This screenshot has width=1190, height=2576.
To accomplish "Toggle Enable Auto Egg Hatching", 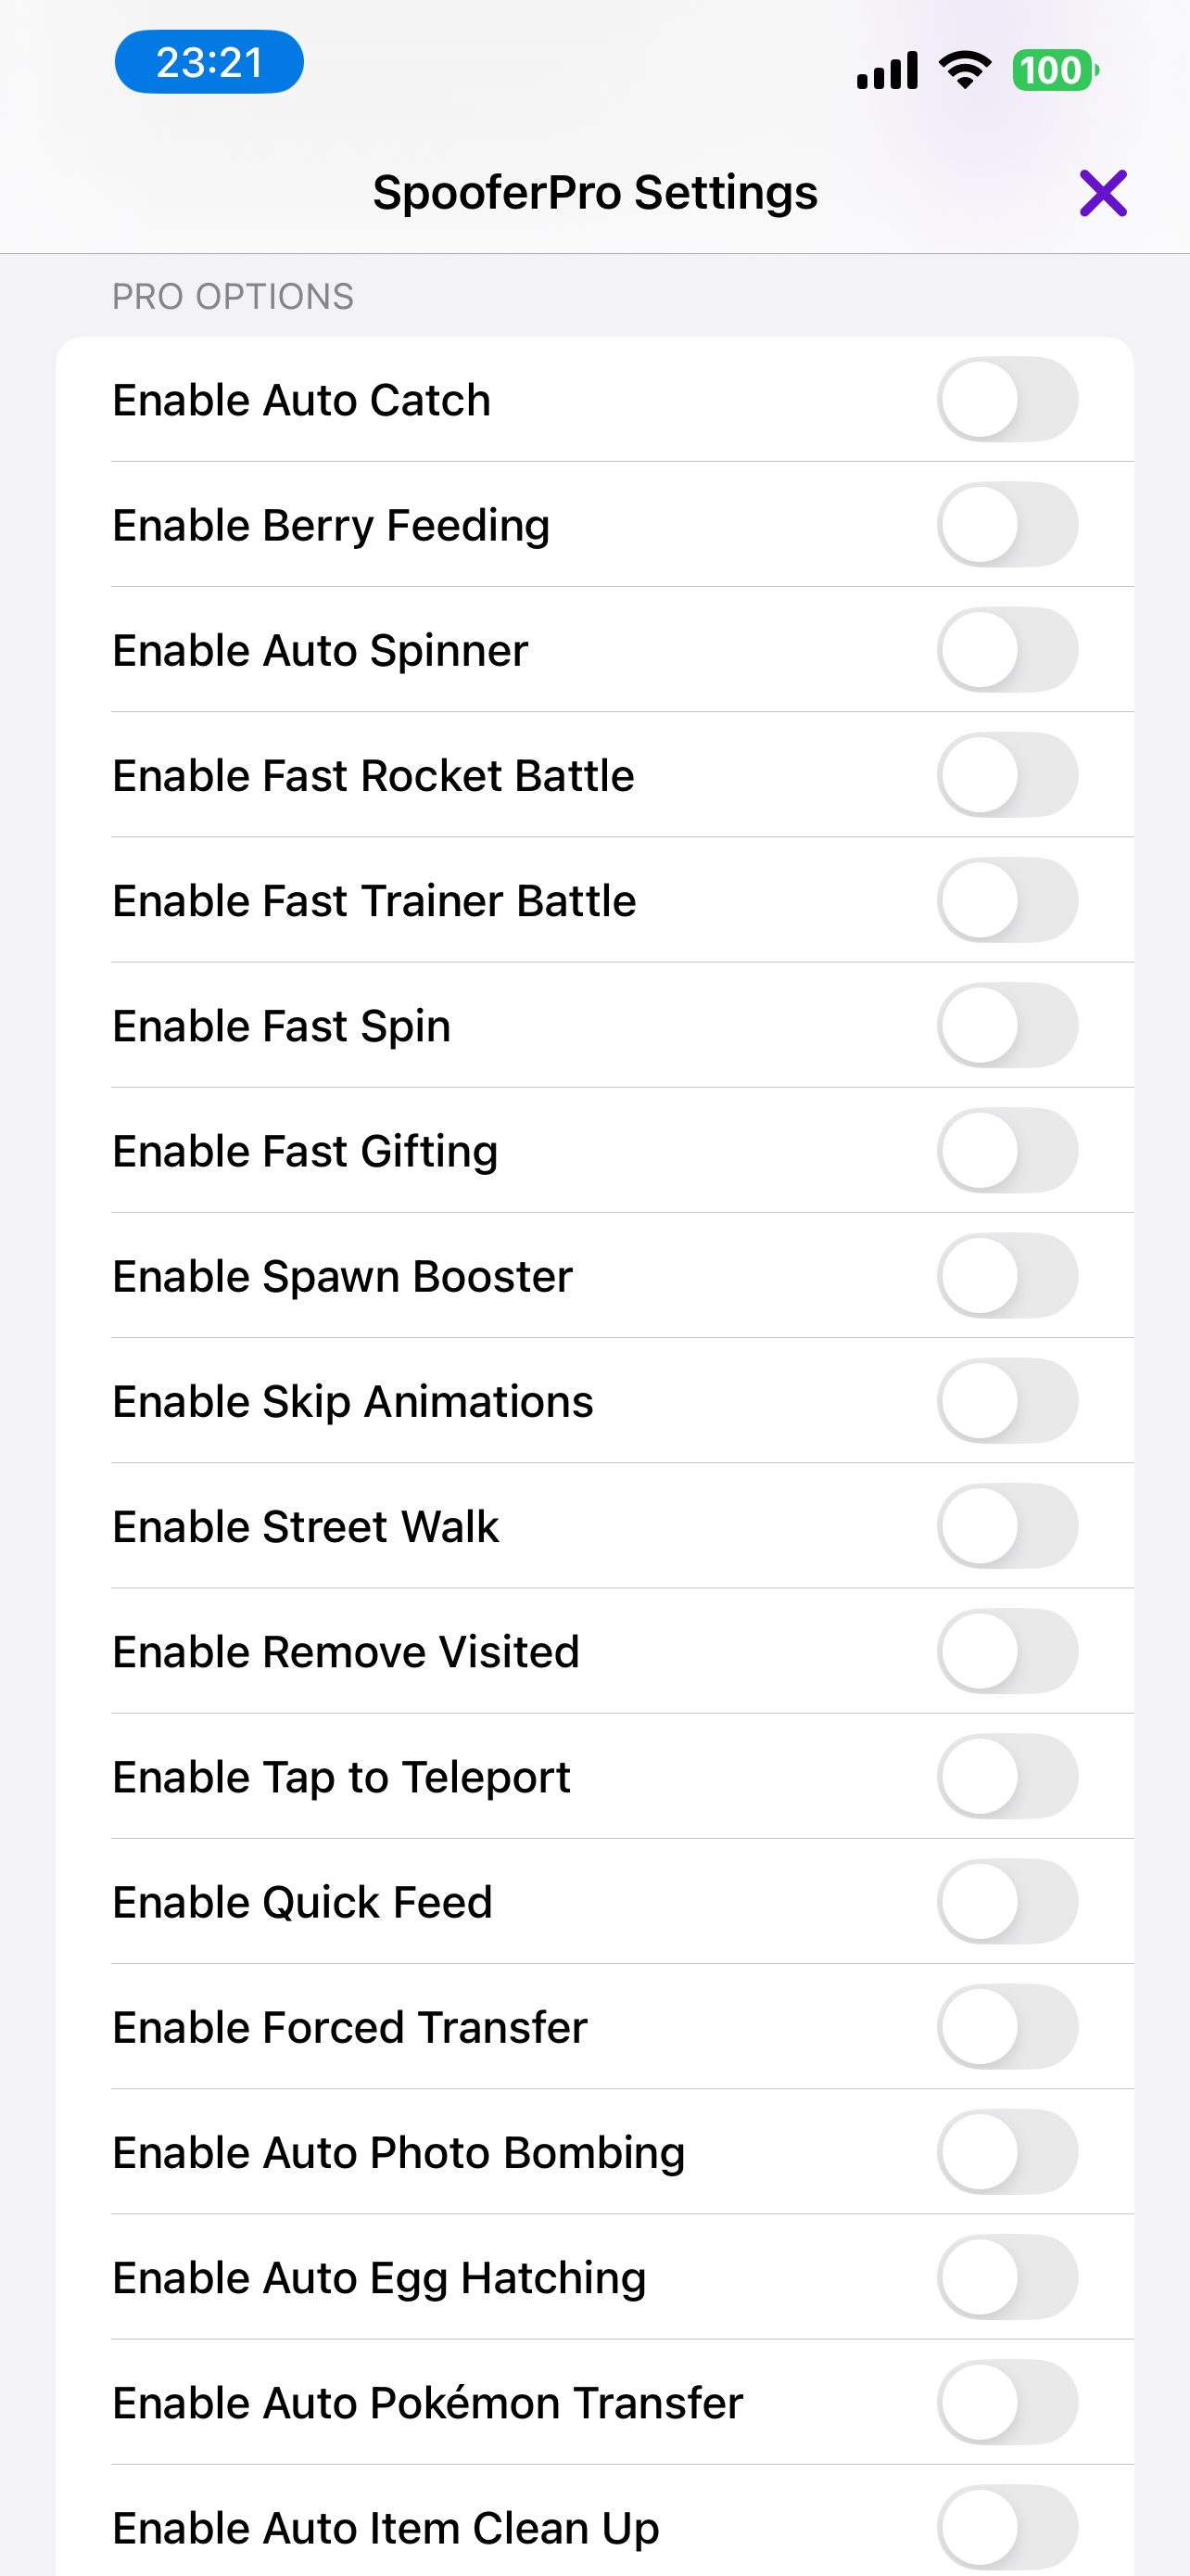I will [1007, 2278].
